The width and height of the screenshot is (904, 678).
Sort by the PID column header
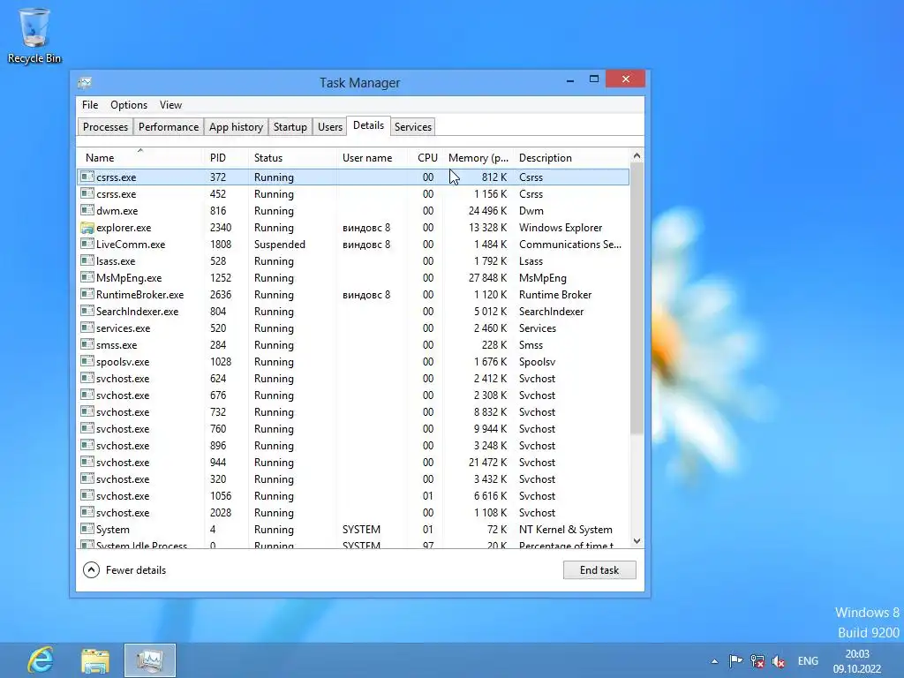click(x=225, y=157)
